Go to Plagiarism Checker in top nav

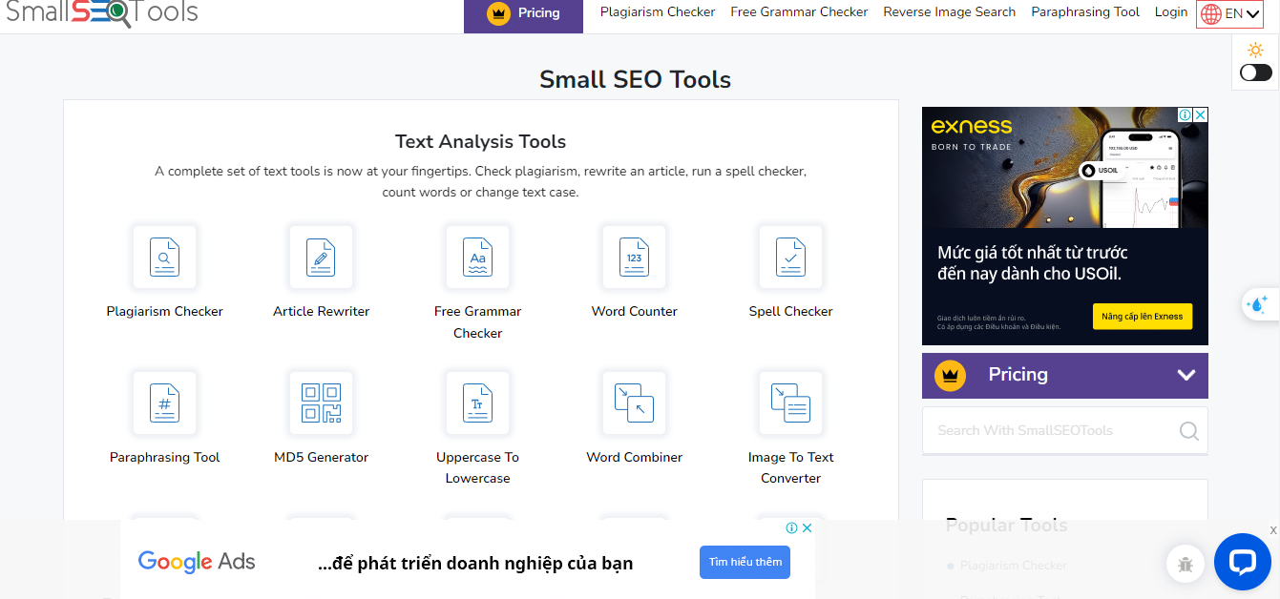click(x=658, y=12)
